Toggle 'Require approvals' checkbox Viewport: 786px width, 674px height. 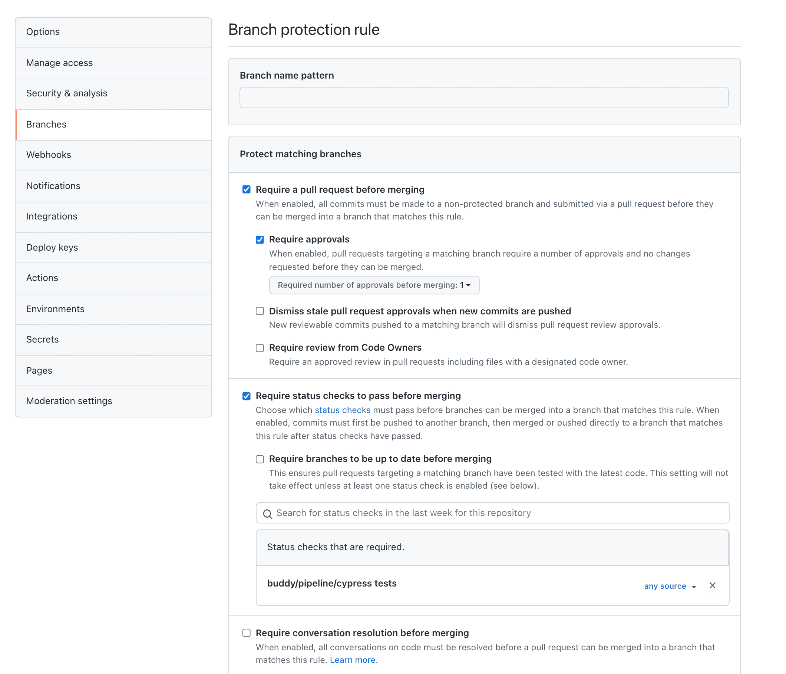(259, 239)
